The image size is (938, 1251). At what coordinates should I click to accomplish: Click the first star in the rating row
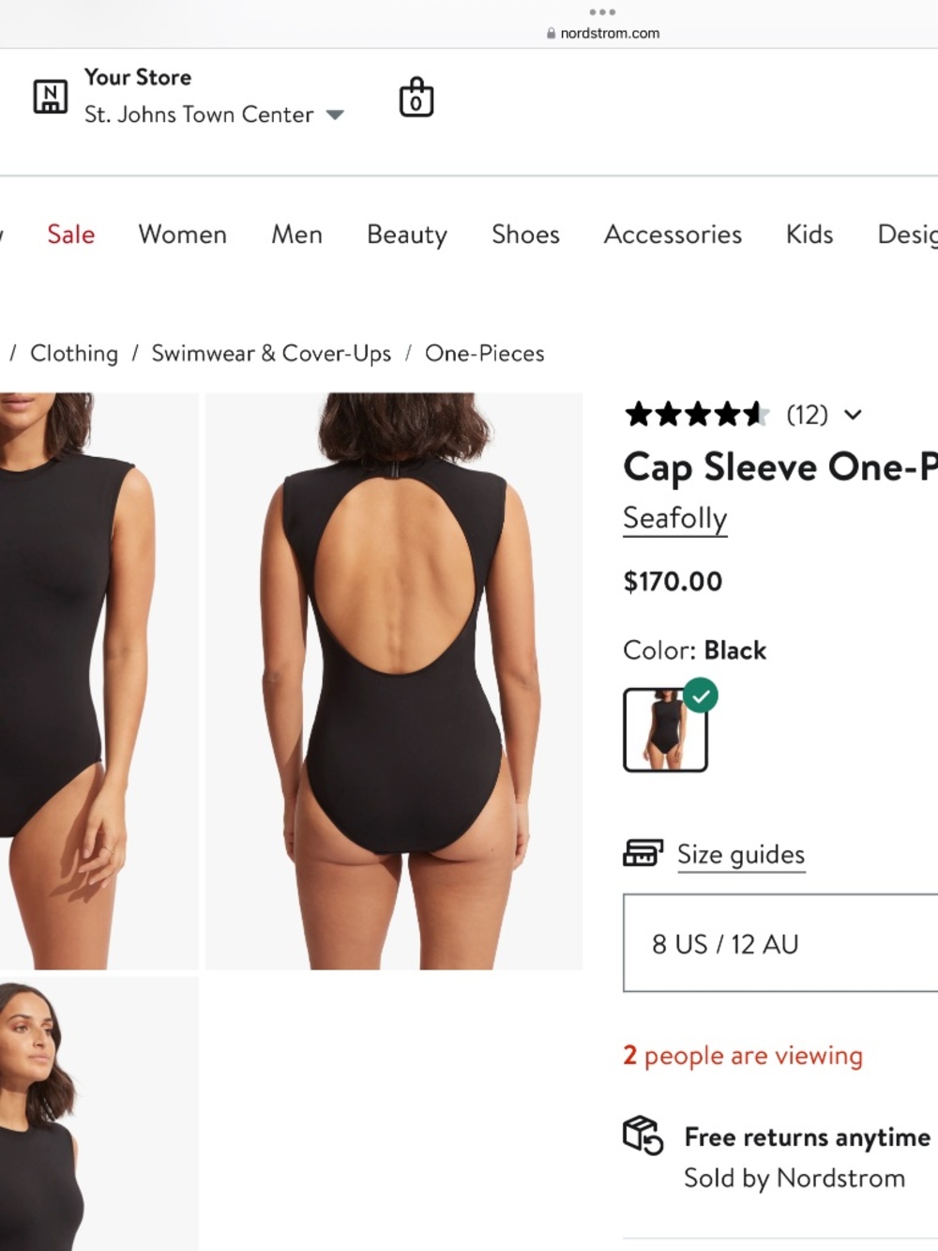click(641, 414)
